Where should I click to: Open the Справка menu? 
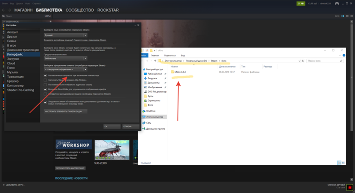pyautogui.click(x=36, y=4)
